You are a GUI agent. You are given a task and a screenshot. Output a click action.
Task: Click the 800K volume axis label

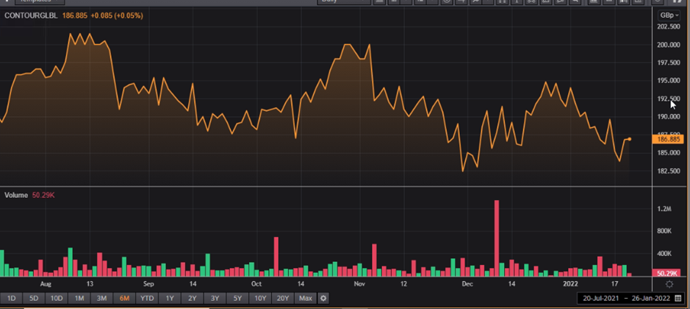point(664,231)
